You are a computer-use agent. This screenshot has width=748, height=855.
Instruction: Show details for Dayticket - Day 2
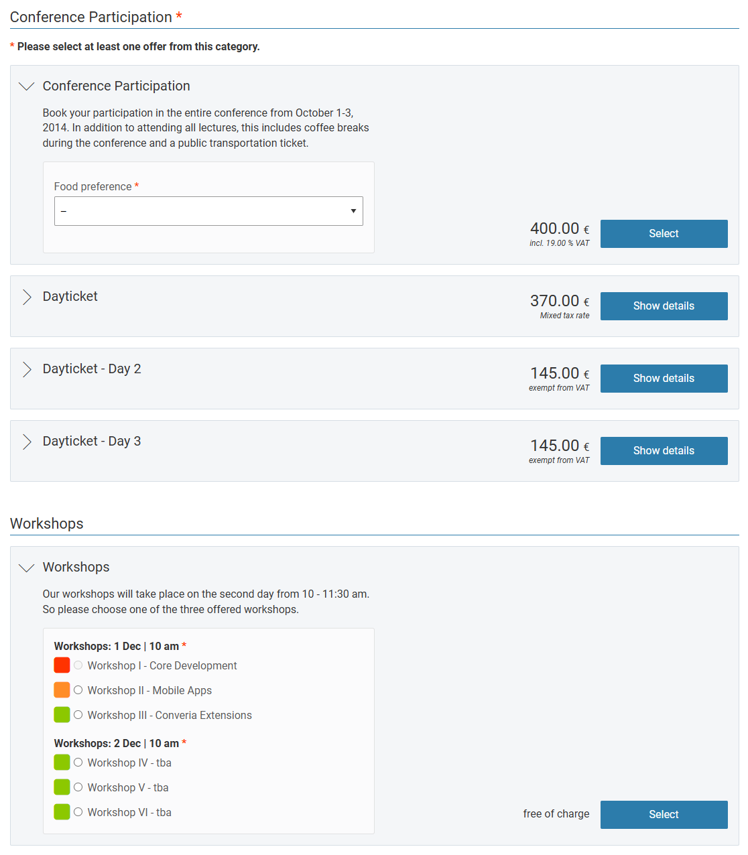click(x=664, y=378)
